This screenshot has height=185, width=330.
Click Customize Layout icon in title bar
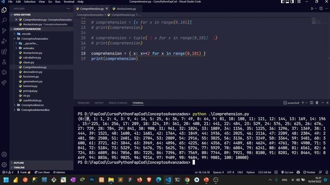pos(299,2)
